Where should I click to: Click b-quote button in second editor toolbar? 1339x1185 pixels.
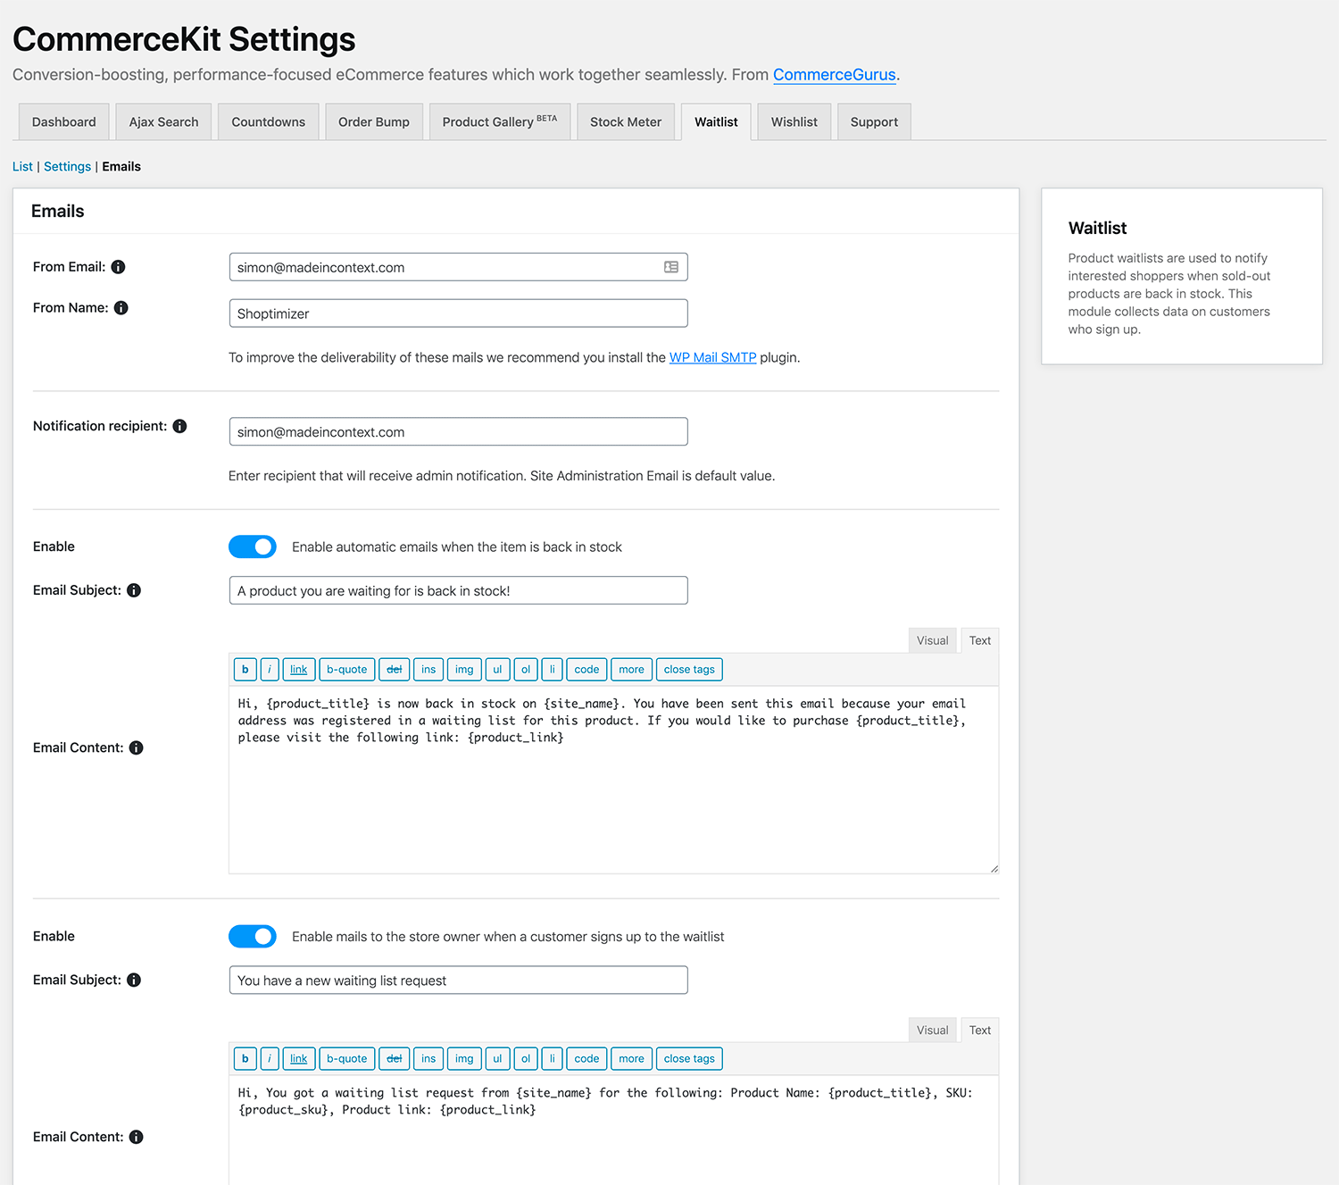tap(347, 1058)
